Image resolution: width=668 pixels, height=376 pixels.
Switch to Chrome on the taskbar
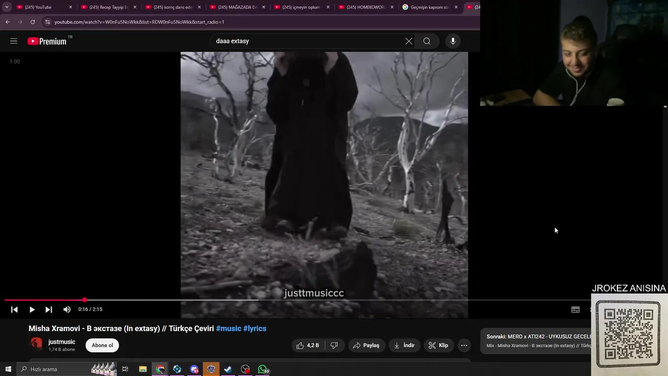(x=160, y=369)
